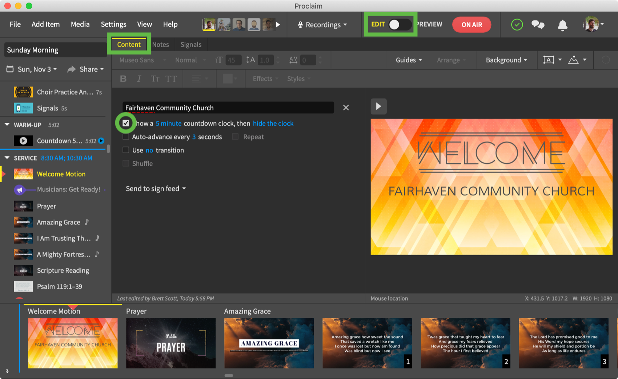The height and width of the screenshot is (379, 618).
Task: Click the microphone Recordings icon
Action: coord(300,25)
